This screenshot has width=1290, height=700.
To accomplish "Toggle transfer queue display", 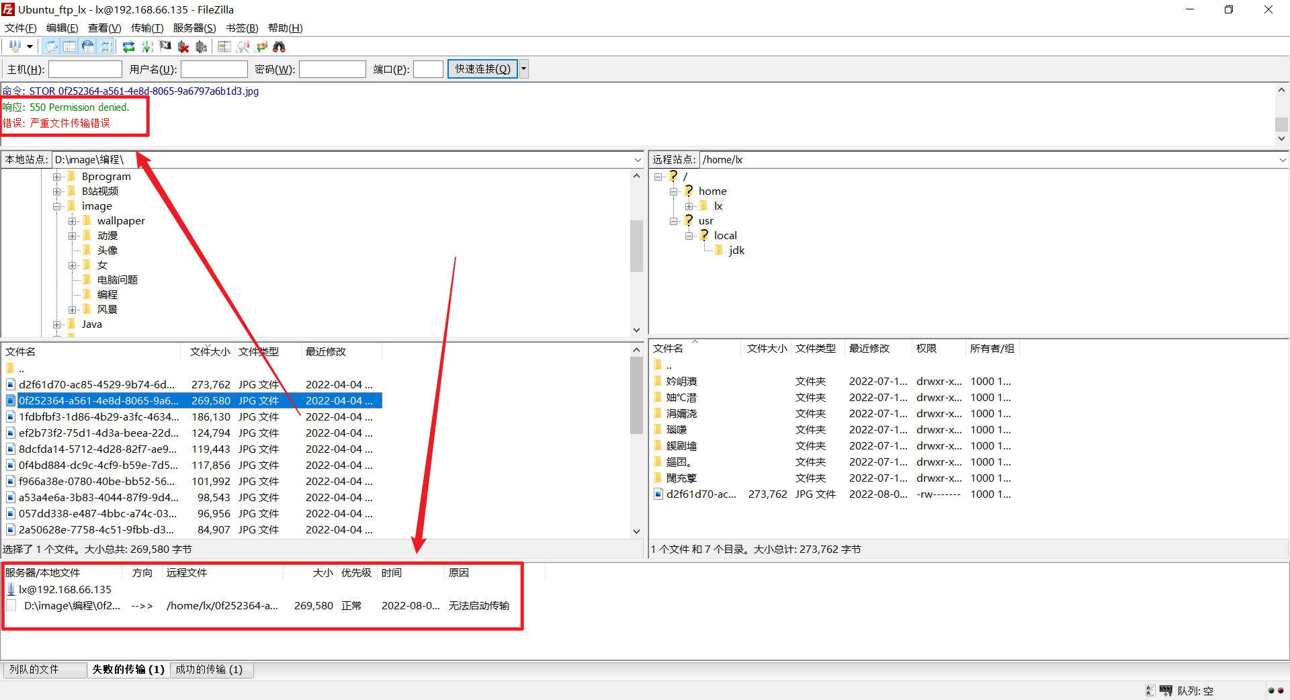I will coord(105,46).
